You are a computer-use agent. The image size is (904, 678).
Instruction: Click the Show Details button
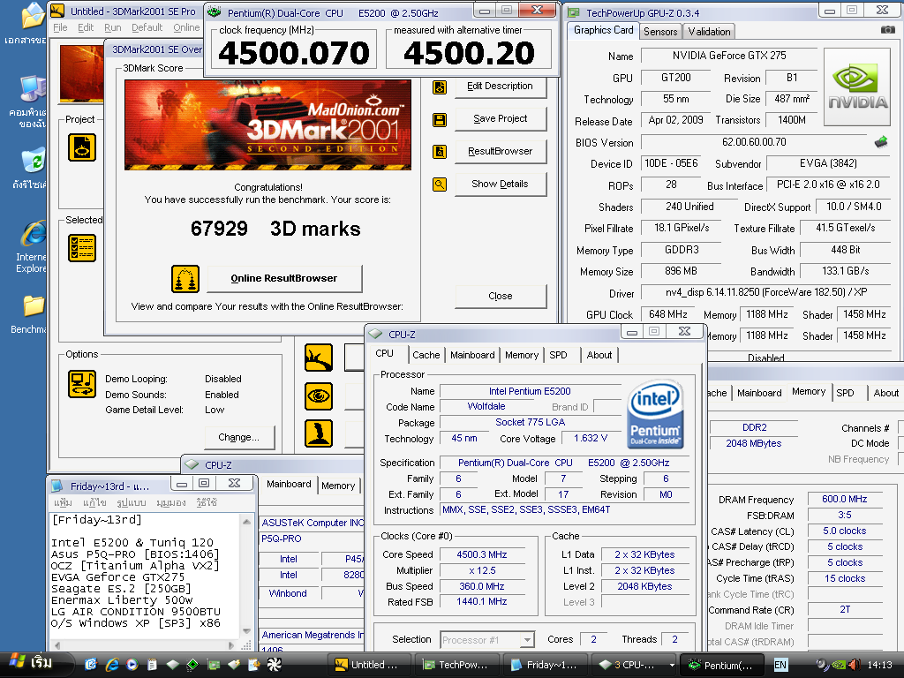[x=500, y=184]
